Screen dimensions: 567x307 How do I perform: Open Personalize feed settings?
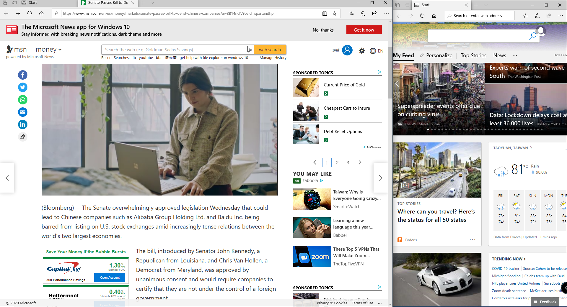[436, 55]
